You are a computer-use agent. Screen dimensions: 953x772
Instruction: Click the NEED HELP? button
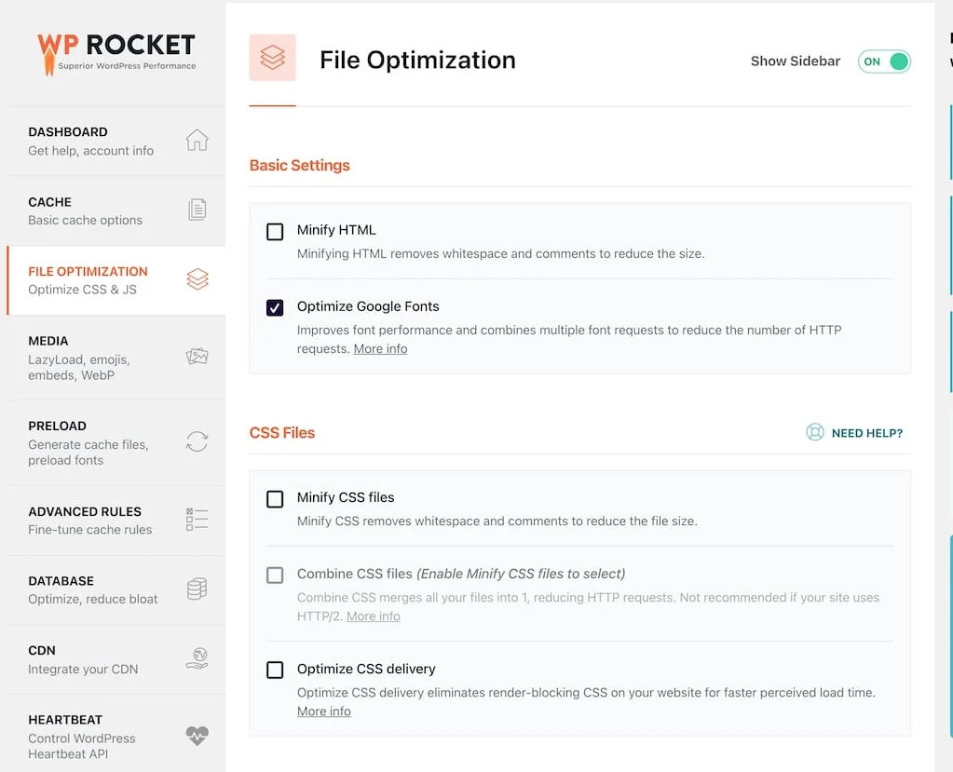[866, 433]
